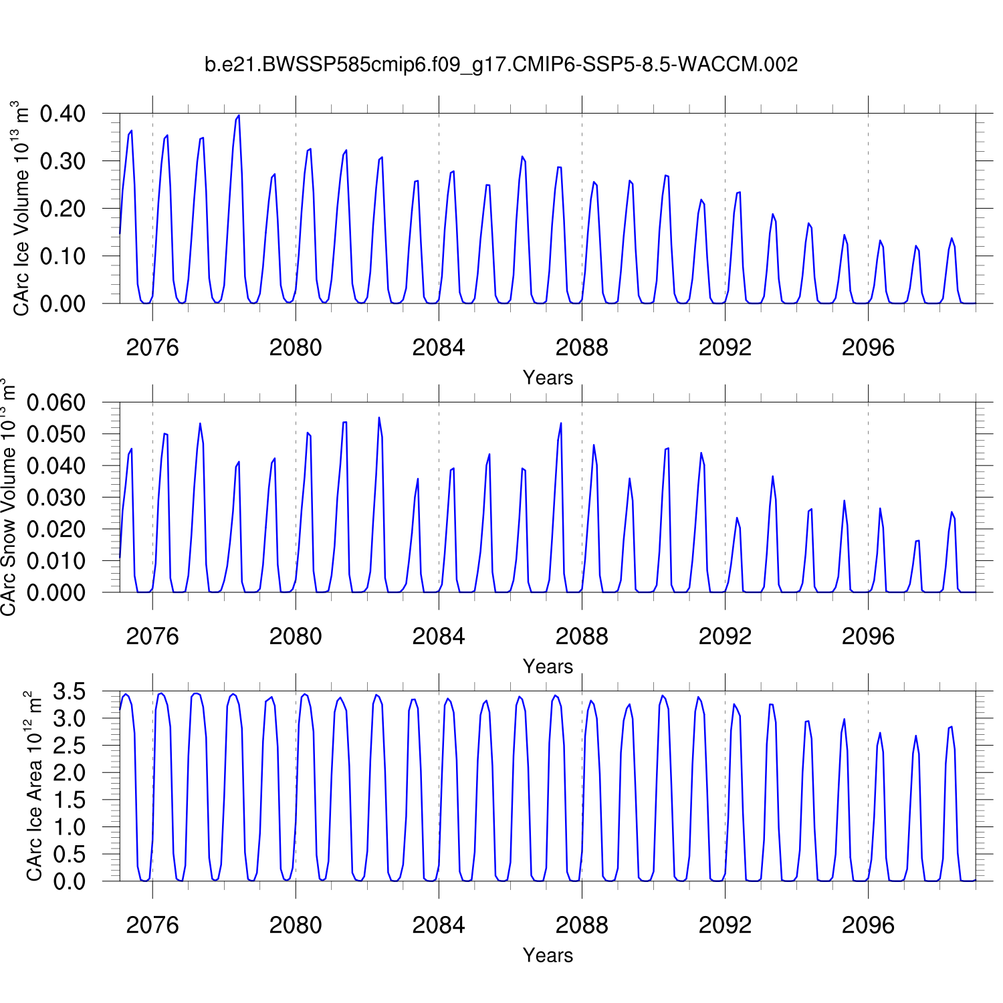
Task: Click the 0.030 tick label on Snow Volume axis
Action: pyautogui.click(x=56, y=497)
